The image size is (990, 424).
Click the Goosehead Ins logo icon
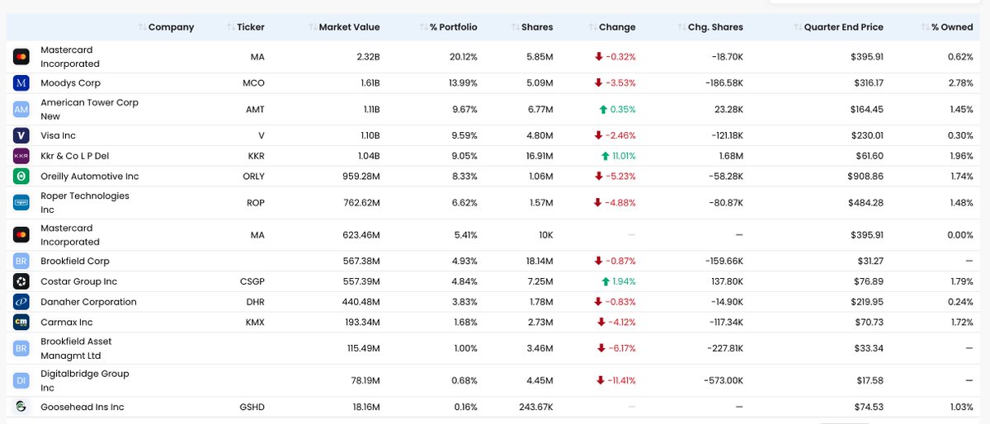[x=21, y=407]
